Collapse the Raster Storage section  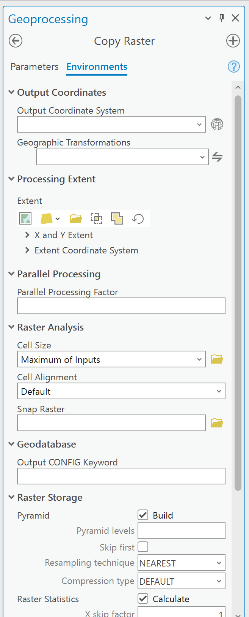pyautogui.click(x=11, y=497)
